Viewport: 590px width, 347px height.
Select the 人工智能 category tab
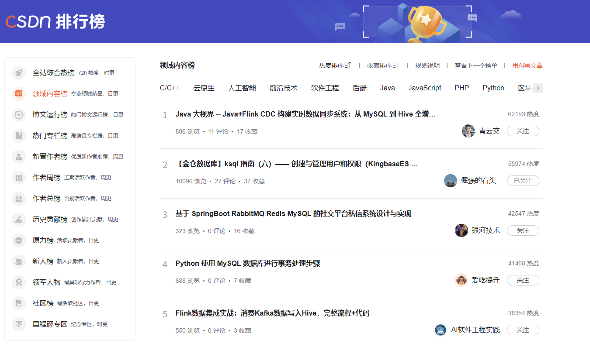242,88
